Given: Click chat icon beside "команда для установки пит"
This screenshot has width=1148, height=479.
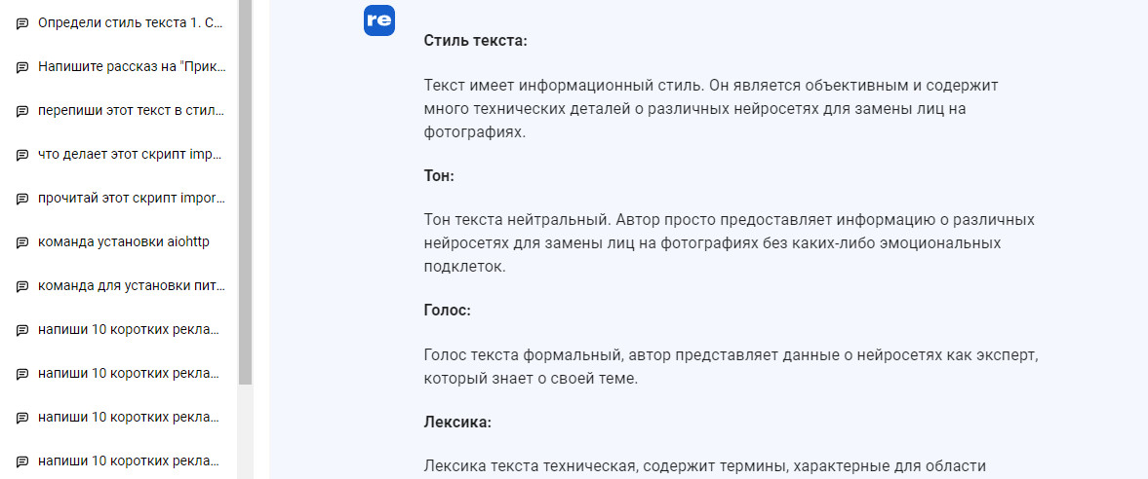Looking at the screenshot, I should click(x=22, y=286).
